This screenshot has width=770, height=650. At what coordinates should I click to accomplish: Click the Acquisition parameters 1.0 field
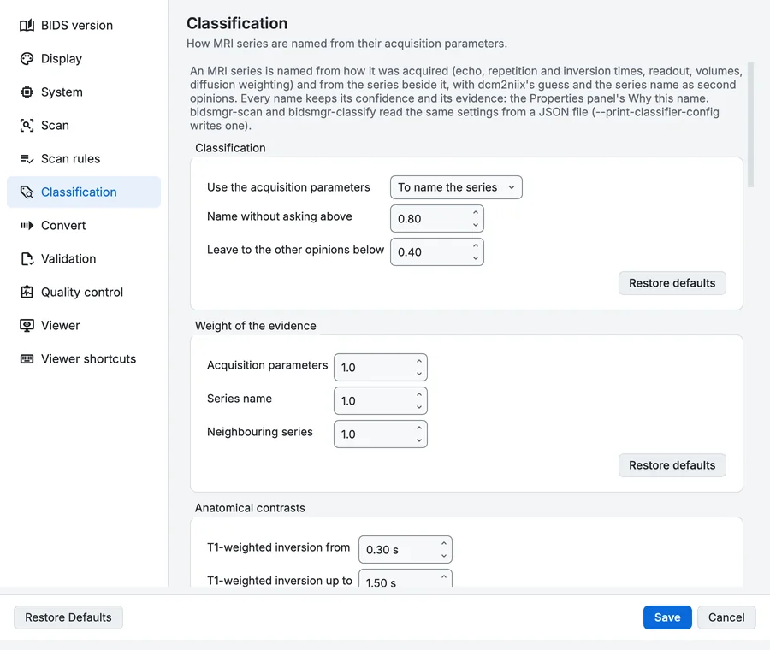[x=381, y=367]
